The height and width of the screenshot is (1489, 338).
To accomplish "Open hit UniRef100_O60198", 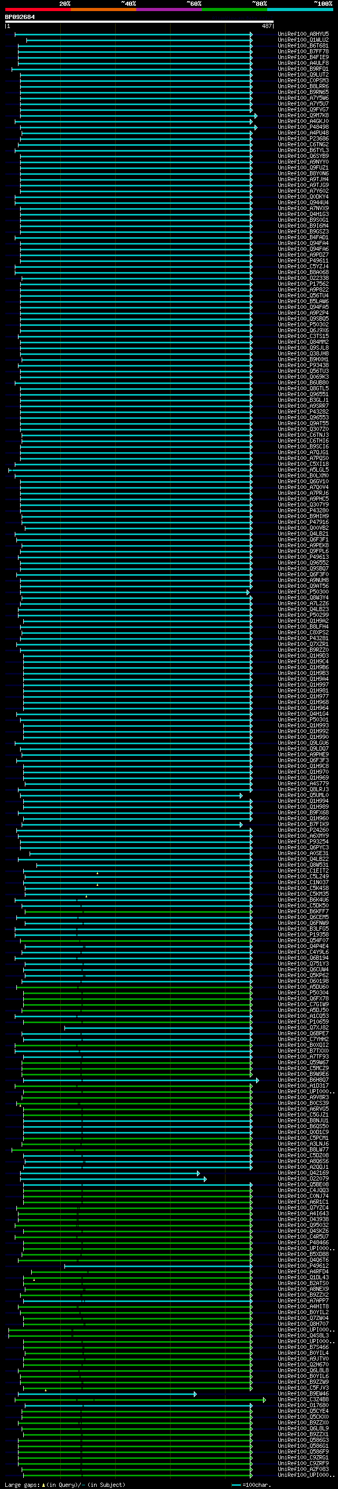I will 303,981.
